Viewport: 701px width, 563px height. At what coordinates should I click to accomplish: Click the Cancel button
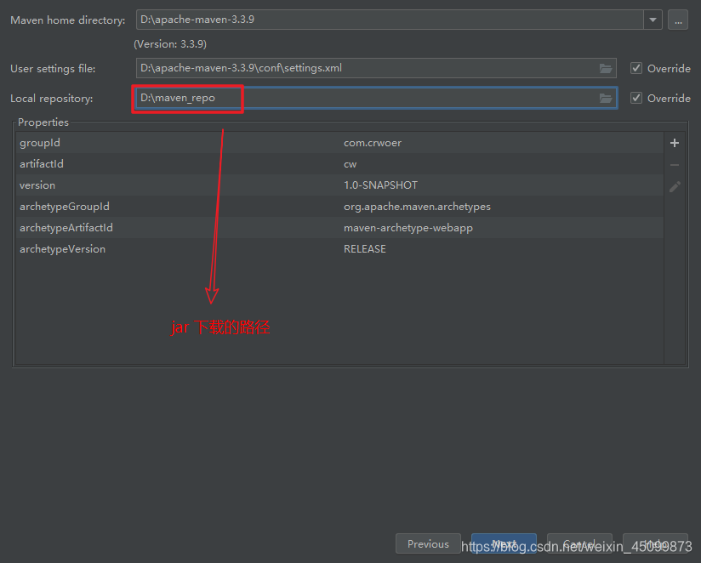pyautogui.click(x=579, y=544)
